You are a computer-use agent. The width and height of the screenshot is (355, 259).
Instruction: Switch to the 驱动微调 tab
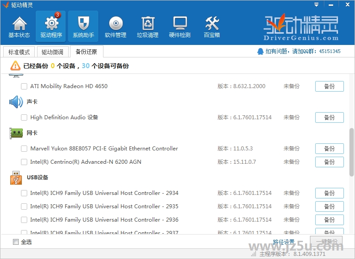tap(52, 52)
